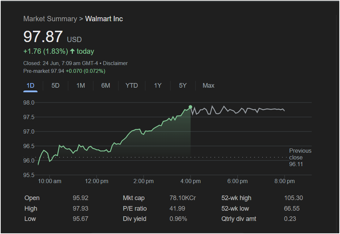
Task: Click the 6:00 pm axis label
Action: pyautogui.click(x=237, y=181)
